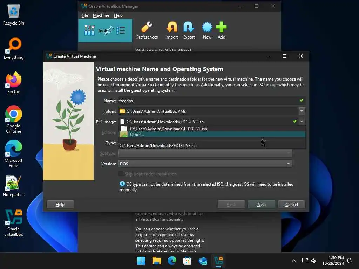The width and height of the screenshot is (359, 269).
Task: Click the Help button in dialog
Action: pyautogui.click(x=60, y=204)
